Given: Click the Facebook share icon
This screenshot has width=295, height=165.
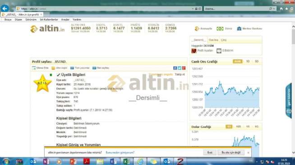Looking at the screenshot, I should [175, 68].
